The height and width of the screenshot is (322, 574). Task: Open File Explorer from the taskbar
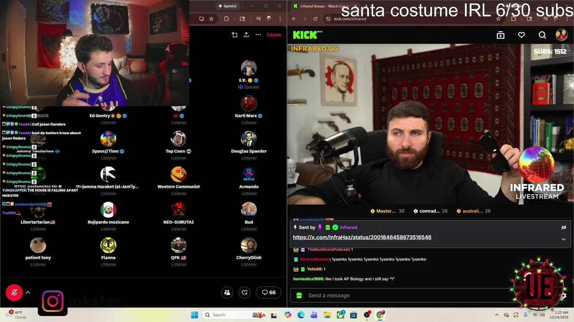coord(327,315)
